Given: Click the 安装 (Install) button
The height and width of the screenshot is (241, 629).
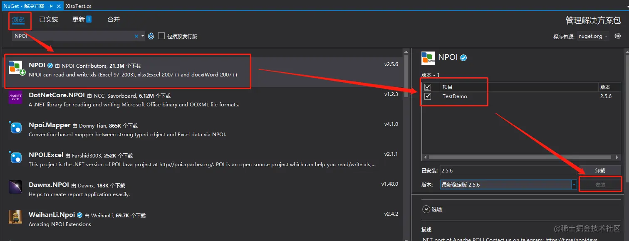Looking at the screenshot, I should (600, 184).
